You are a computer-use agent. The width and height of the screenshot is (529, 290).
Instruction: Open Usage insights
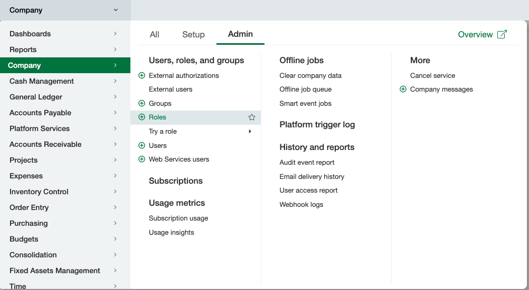pyautogui.click(x=172, y=232)
